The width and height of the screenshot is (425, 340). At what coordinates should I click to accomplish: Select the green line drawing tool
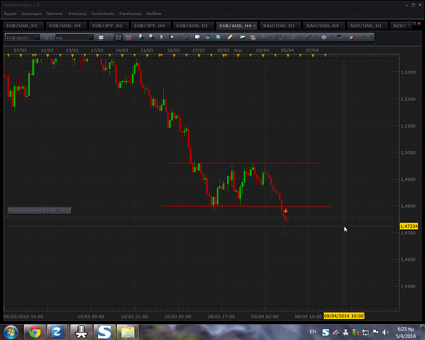click(309, 37)
